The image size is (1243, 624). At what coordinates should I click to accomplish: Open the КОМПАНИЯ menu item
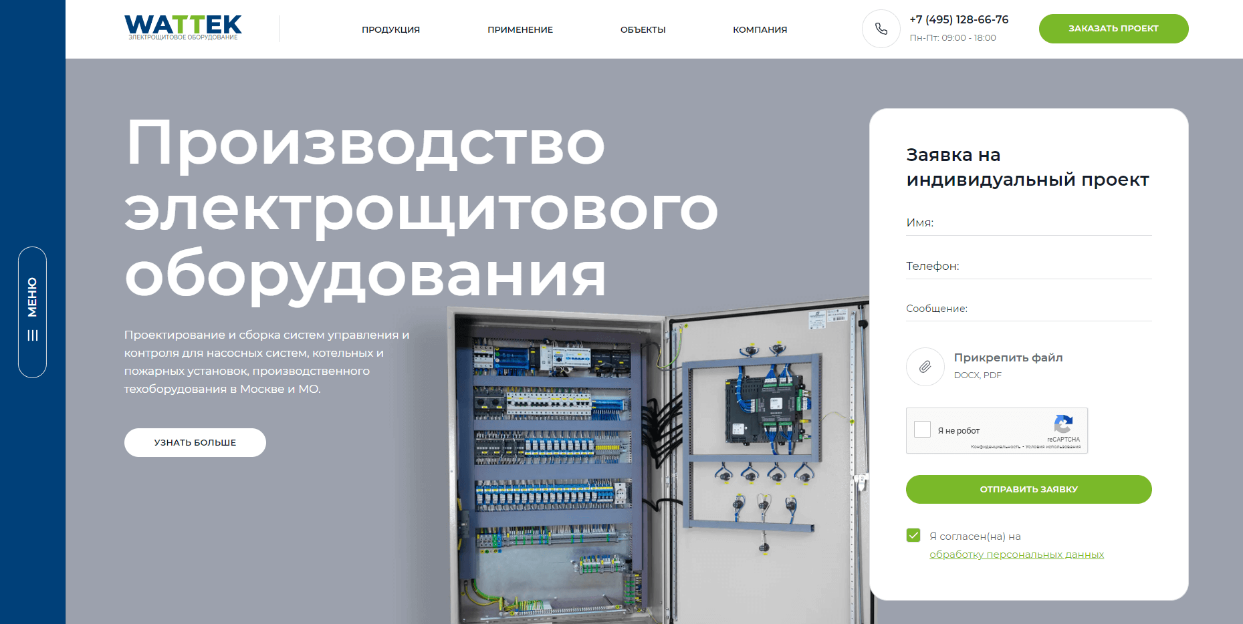[760, 29]
